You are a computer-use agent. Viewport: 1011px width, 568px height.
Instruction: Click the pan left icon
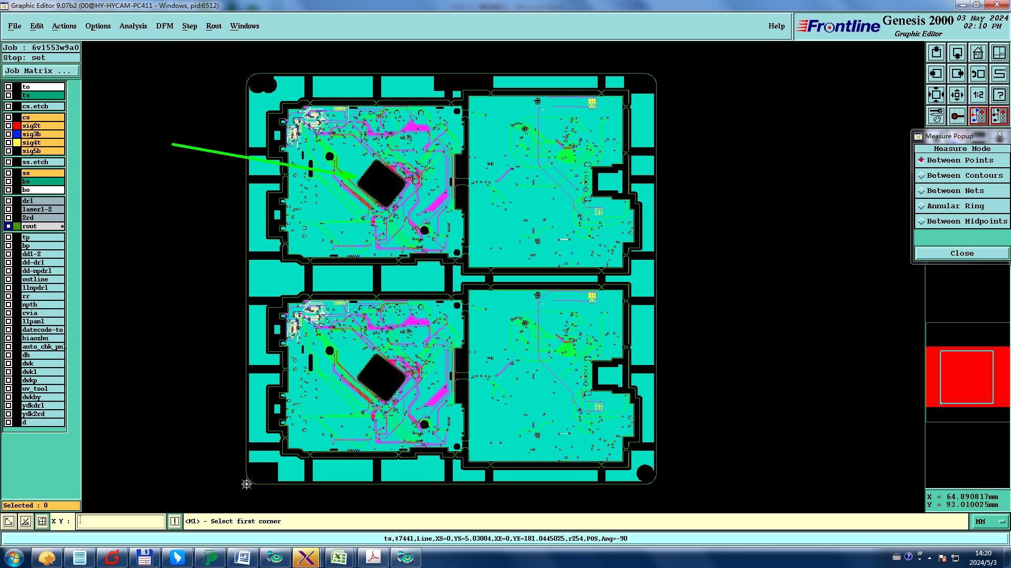tap(936, 74)
